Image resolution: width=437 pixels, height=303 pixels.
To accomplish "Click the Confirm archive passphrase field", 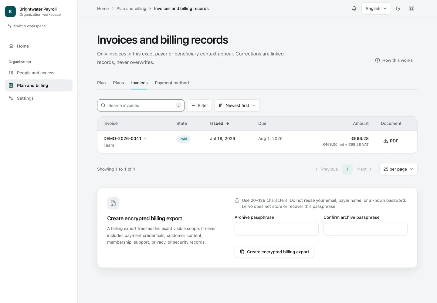I will 365,229.
